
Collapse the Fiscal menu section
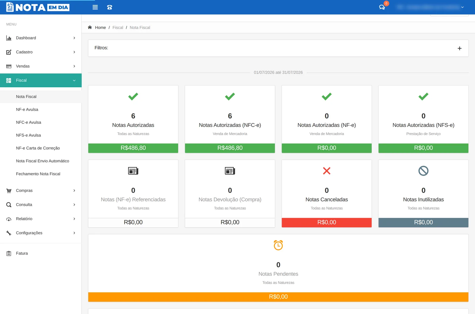[x=41, y=80]
